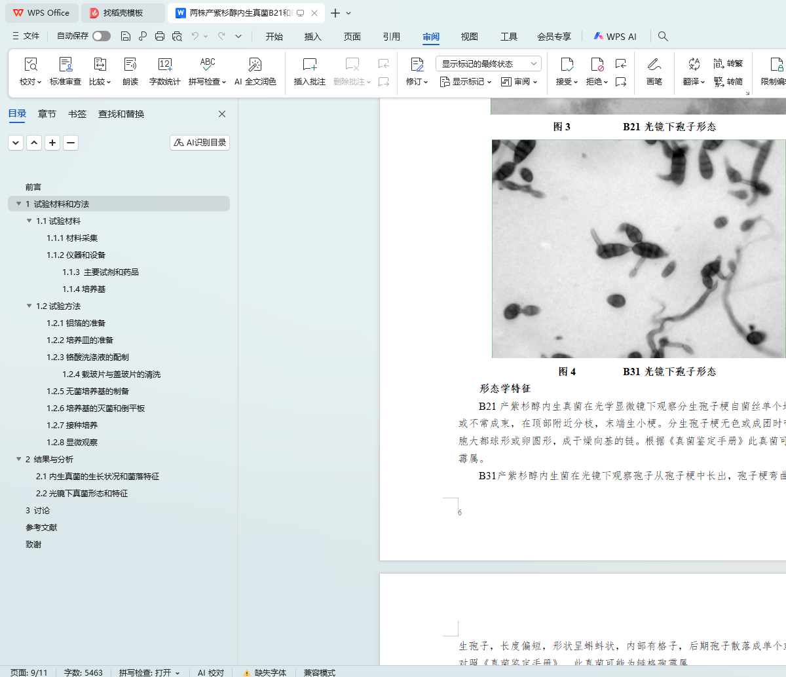This screenshot has width=786, height=677.
Task: Click the accept (接受) changes icon
Action: (566, 65)
